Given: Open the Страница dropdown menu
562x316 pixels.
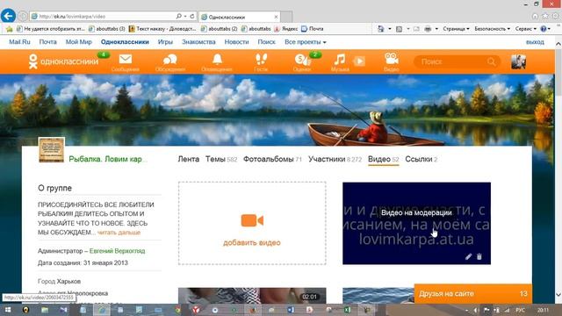Looking at the screenshot, I should point(456,29).
